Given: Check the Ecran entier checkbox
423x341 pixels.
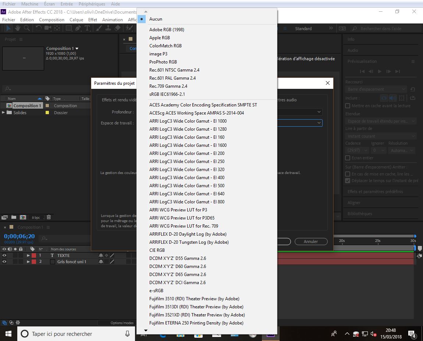Looking at the screenshot, I should click(348, 158).
